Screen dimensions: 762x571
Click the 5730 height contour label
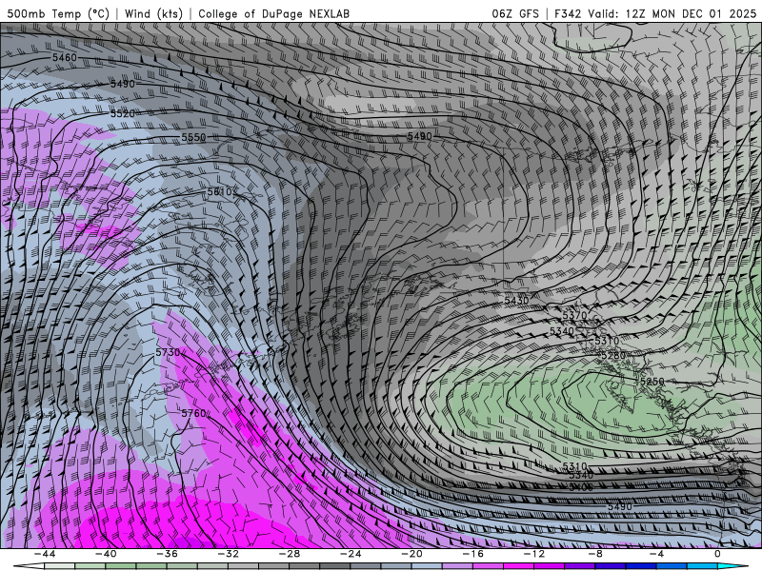click(168, 352)
